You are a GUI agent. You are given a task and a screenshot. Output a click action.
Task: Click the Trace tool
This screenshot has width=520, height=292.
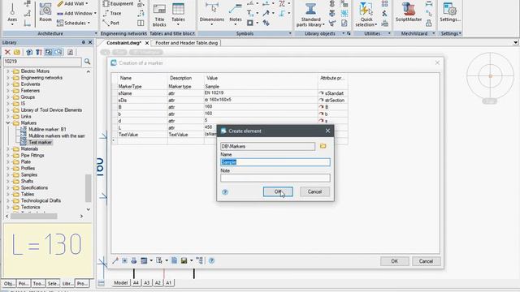(112, 13)
